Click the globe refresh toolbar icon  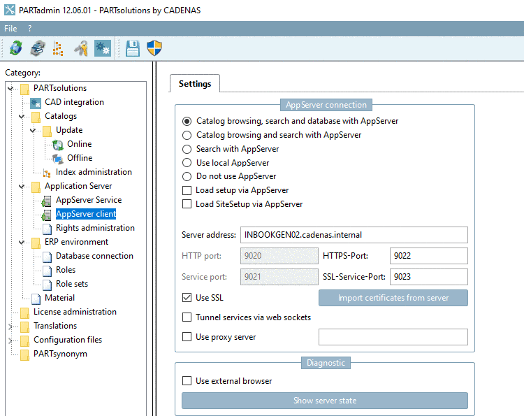15,48
